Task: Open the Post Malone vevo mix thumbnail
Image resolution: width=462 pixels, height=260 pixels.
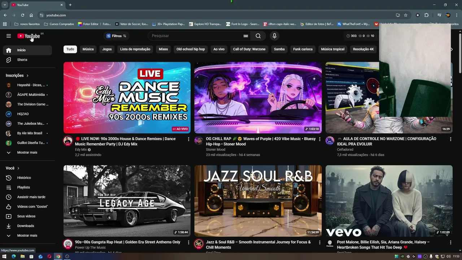Action: [x=389, y=201]
